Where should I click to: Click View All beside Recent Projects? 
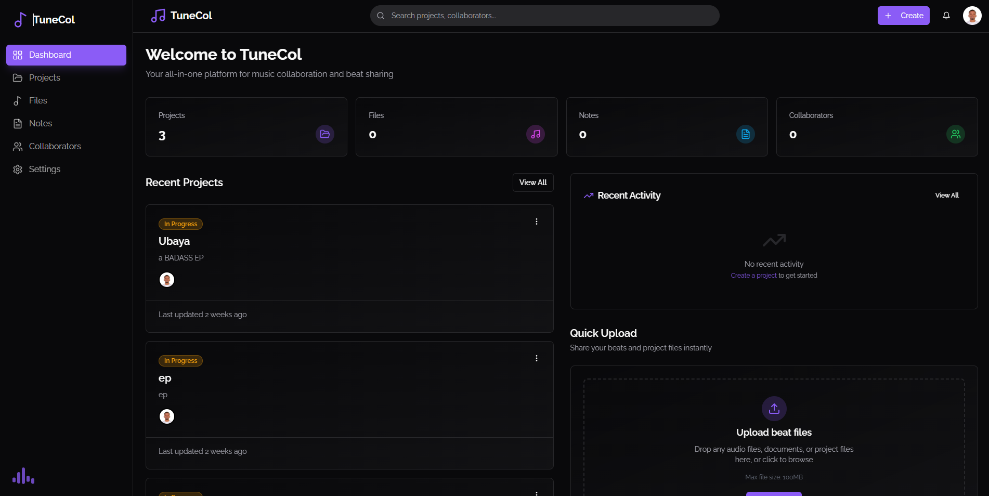pyautogui.click(x=532, y=182)
